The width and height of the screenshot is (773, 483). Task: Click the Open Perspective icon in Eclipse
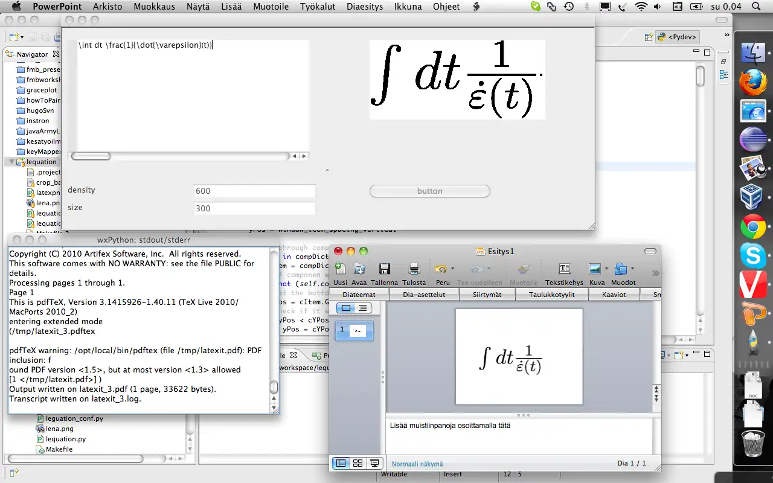[x=649, y=37]
